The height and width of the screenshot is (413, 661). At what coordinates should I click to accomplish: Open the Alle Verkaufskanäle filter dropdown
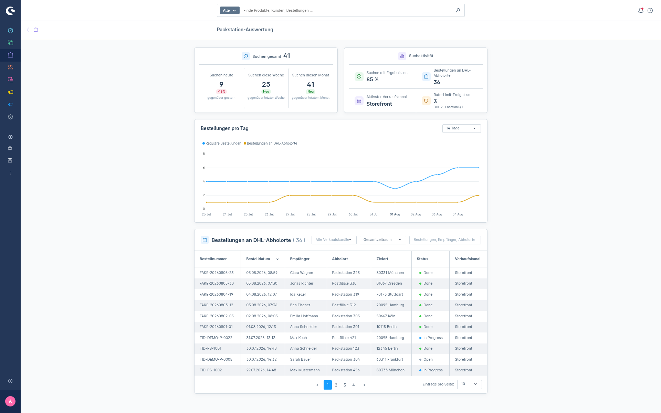[x=334, y=240]
